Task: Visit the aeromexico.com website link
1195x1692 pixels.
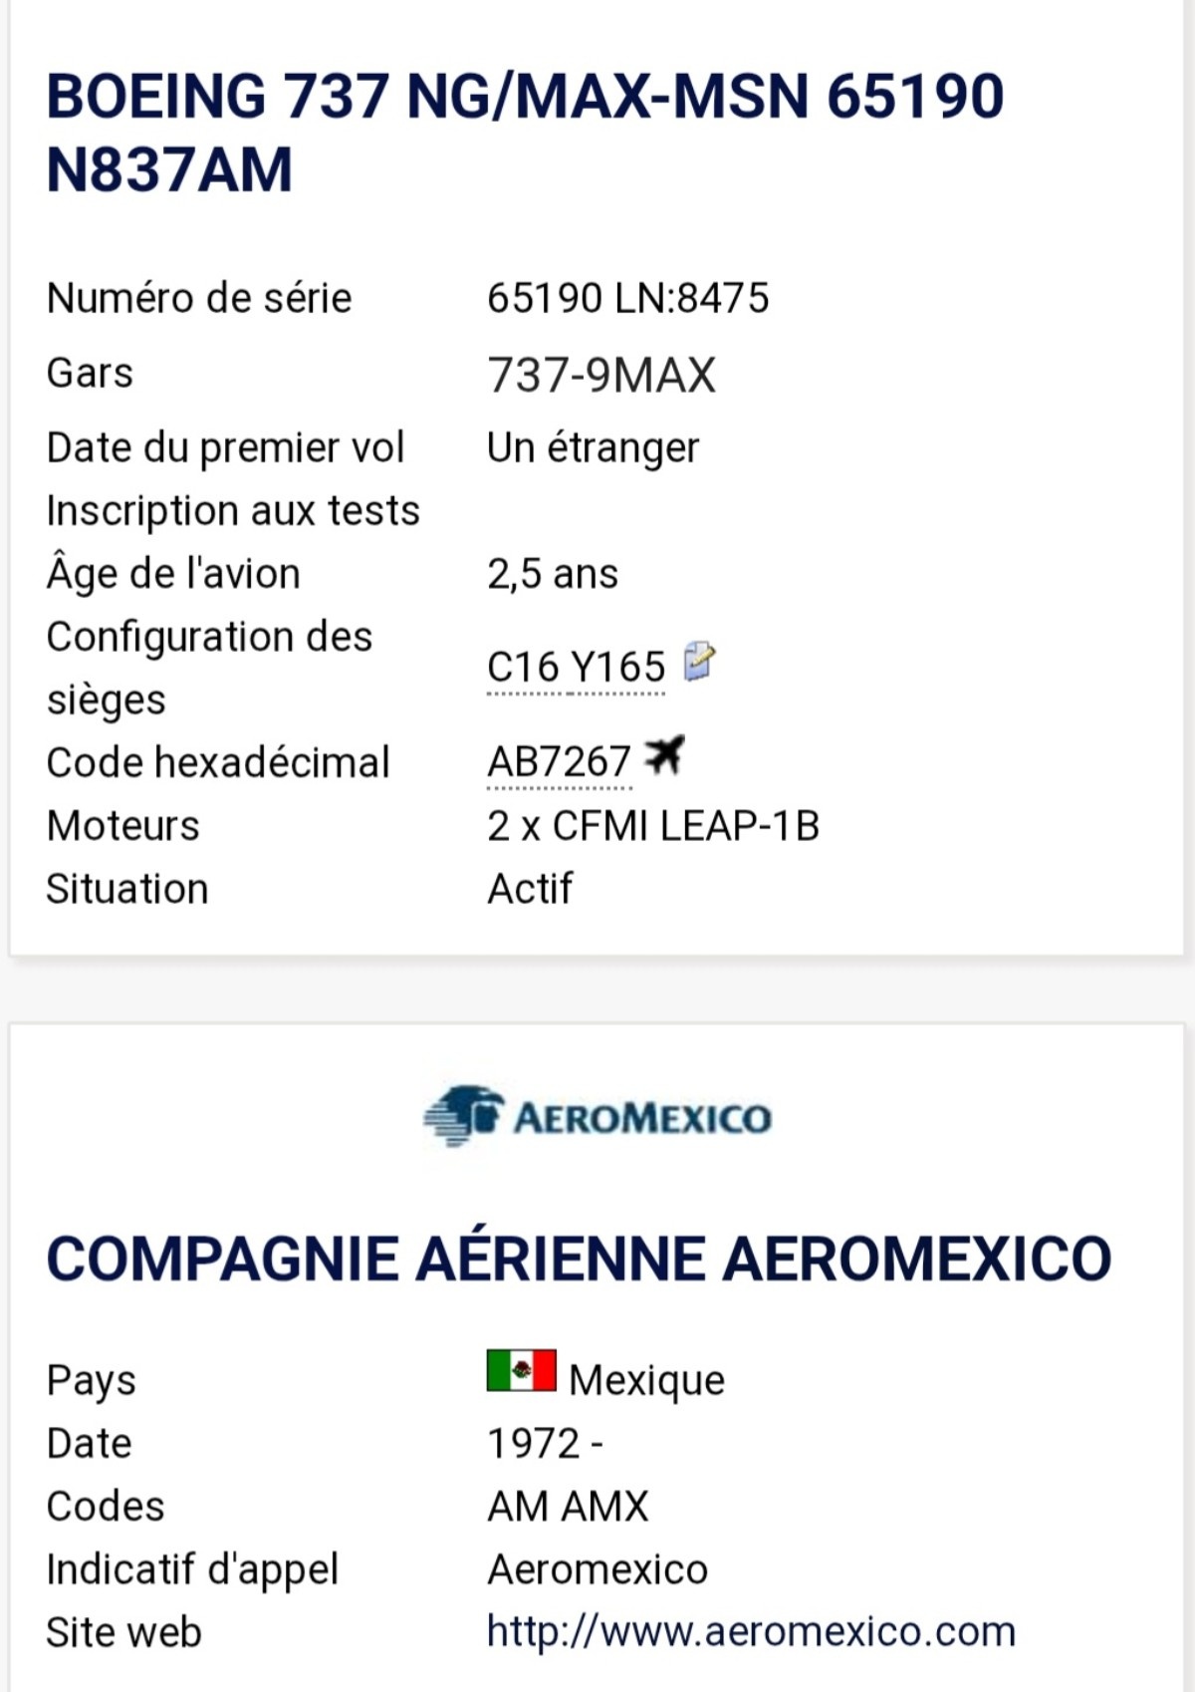Action: [x=751, y=1632]
